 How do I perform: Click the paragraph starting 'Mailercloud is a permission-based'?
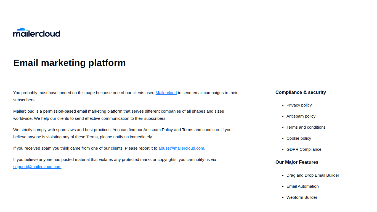point(119,115)
